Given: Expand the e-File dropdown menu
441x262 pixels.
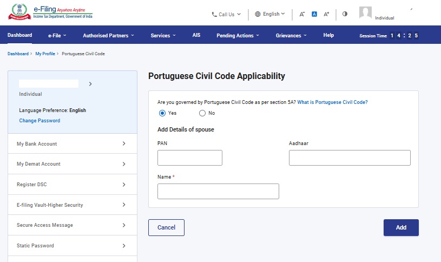Looking at the screenshot, I should tap(57, 36).
